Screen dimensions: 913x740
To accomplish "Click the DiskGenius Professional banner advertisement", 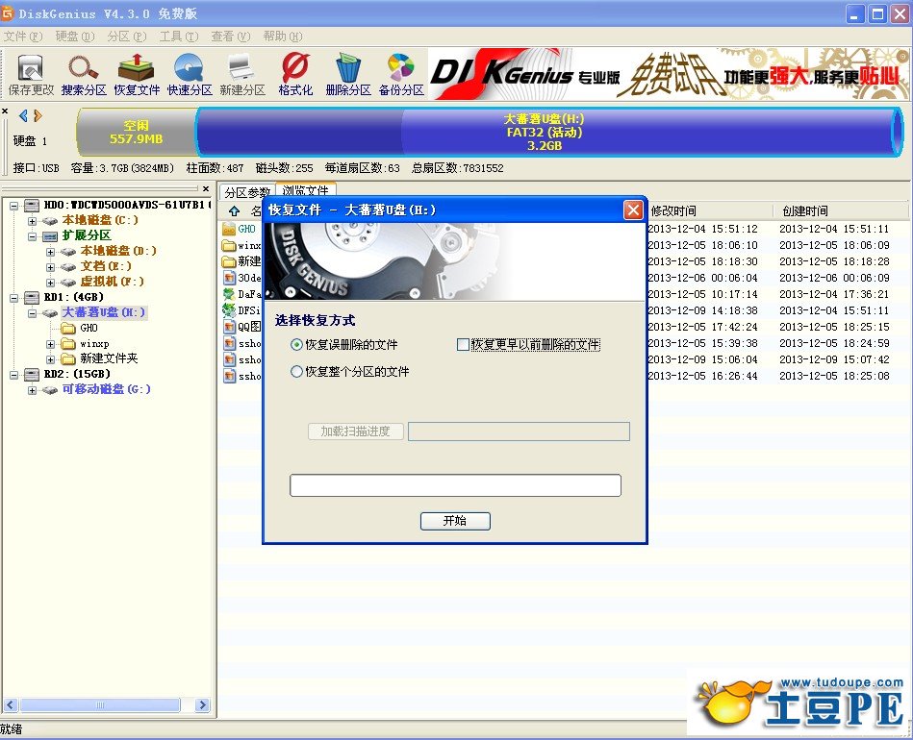I will [669, 74].
